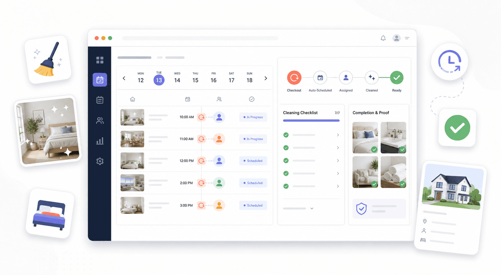
Task: Open the rolled towels proof photo
Action: tap(393, 172)
